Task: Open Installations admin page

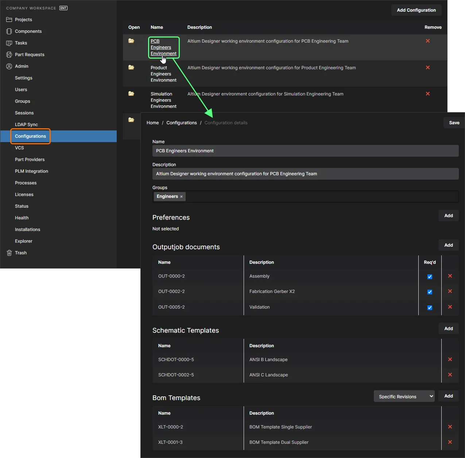Action: [28, 230]
